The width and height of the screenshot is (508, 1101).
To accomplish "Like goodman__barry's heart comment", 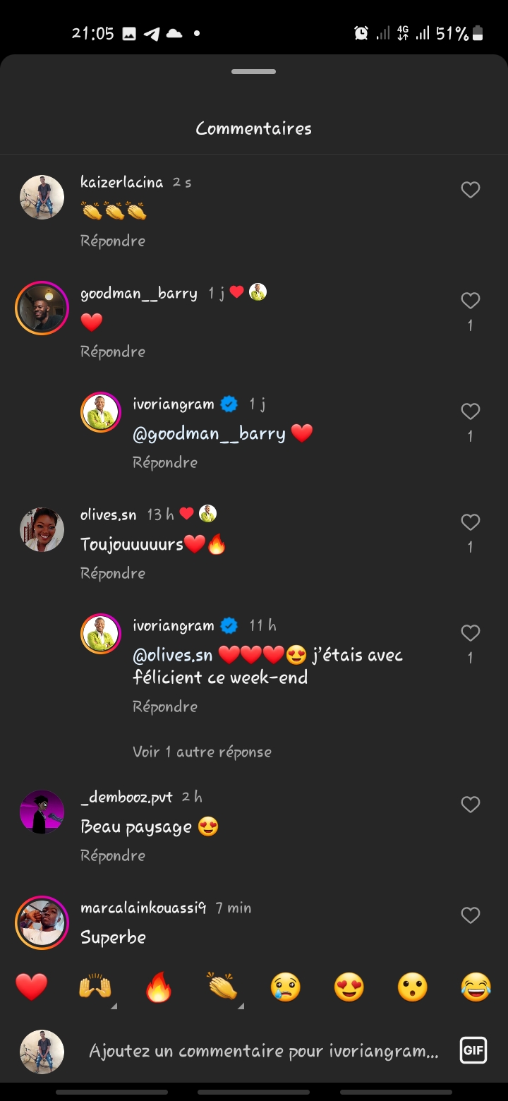I will [471, 301].
